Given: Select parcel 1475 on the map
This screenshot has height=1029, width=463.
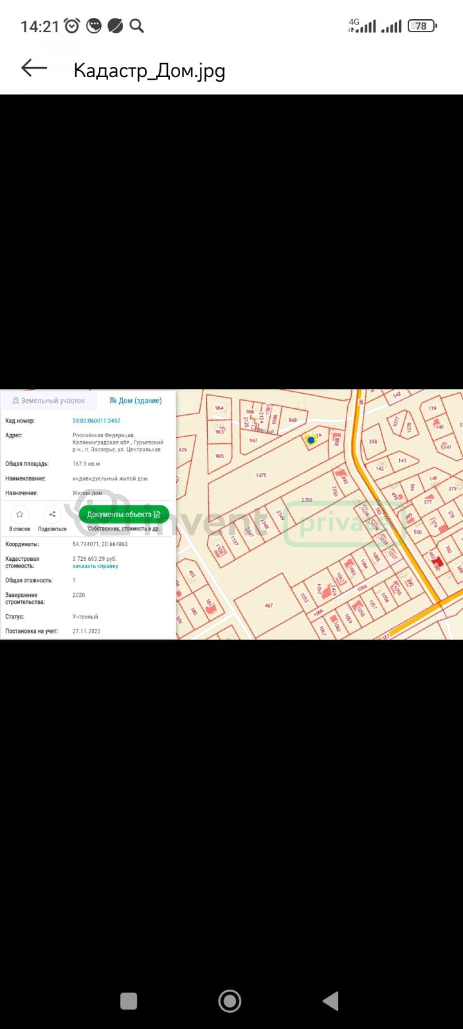Looking at the screenshot, I should [261, 476].
